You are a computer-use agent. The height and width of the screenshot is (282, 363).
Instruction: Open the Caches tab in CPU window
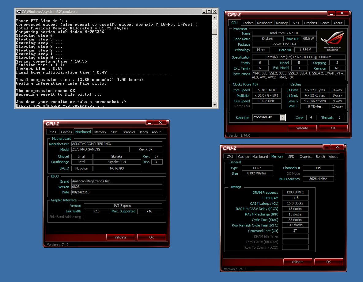click(248, 23)
